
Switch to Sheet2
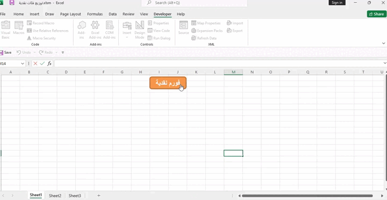point(55,196)
